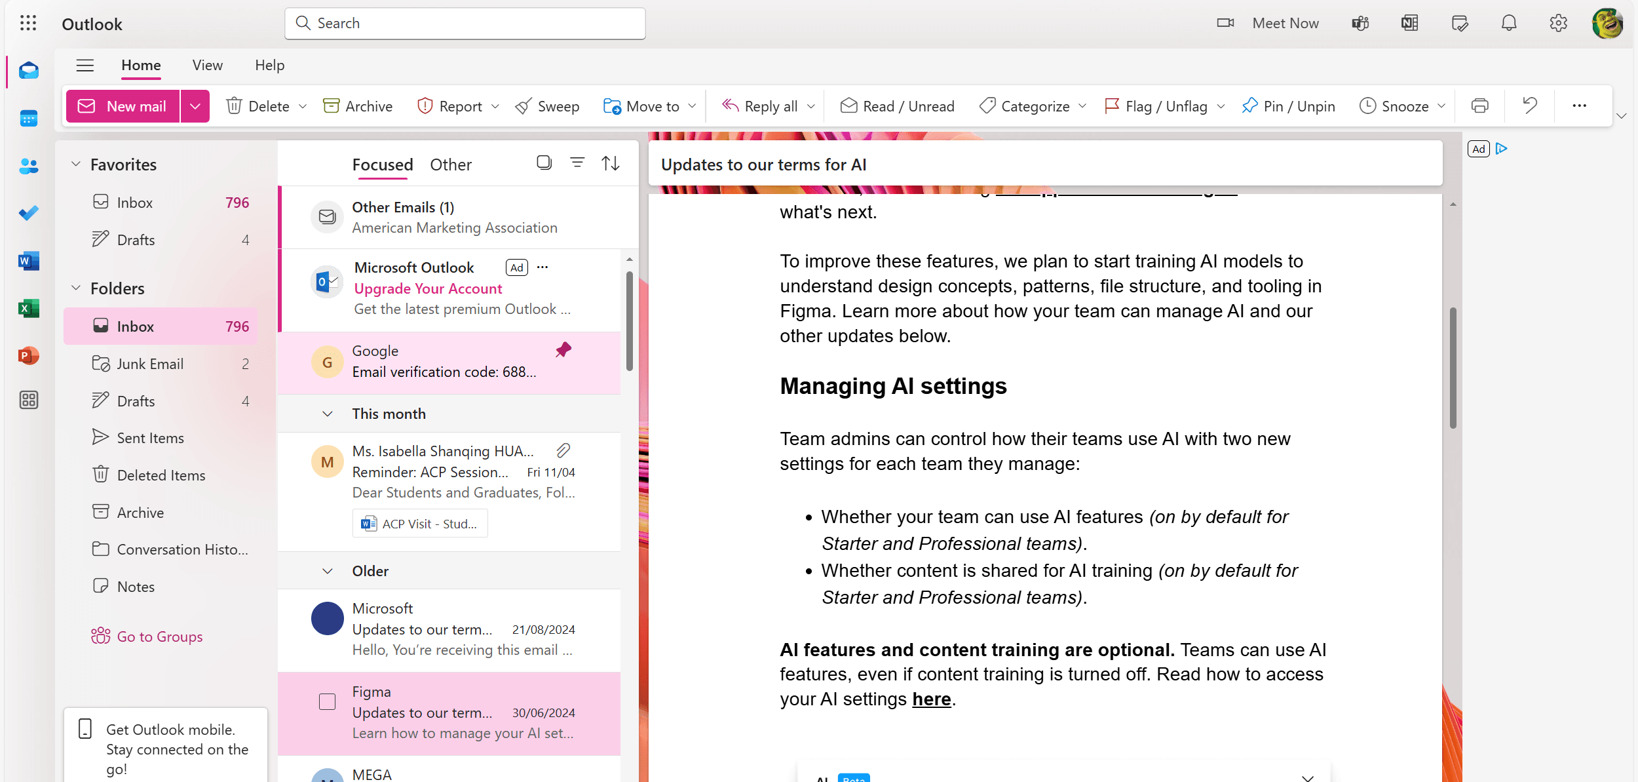The height and width of the screenshot is (782, 1638).
Task: Click the Select messages icon
Action: pos(544,163)
